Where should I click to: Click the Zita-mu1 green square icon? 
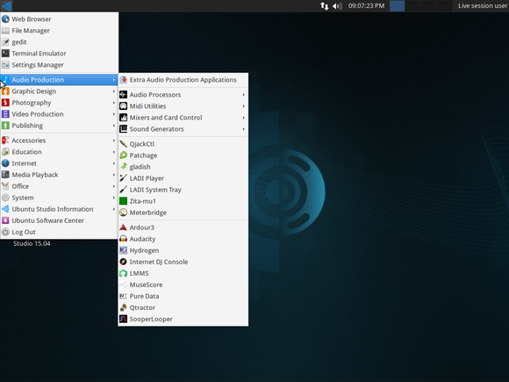coord(123,201)
